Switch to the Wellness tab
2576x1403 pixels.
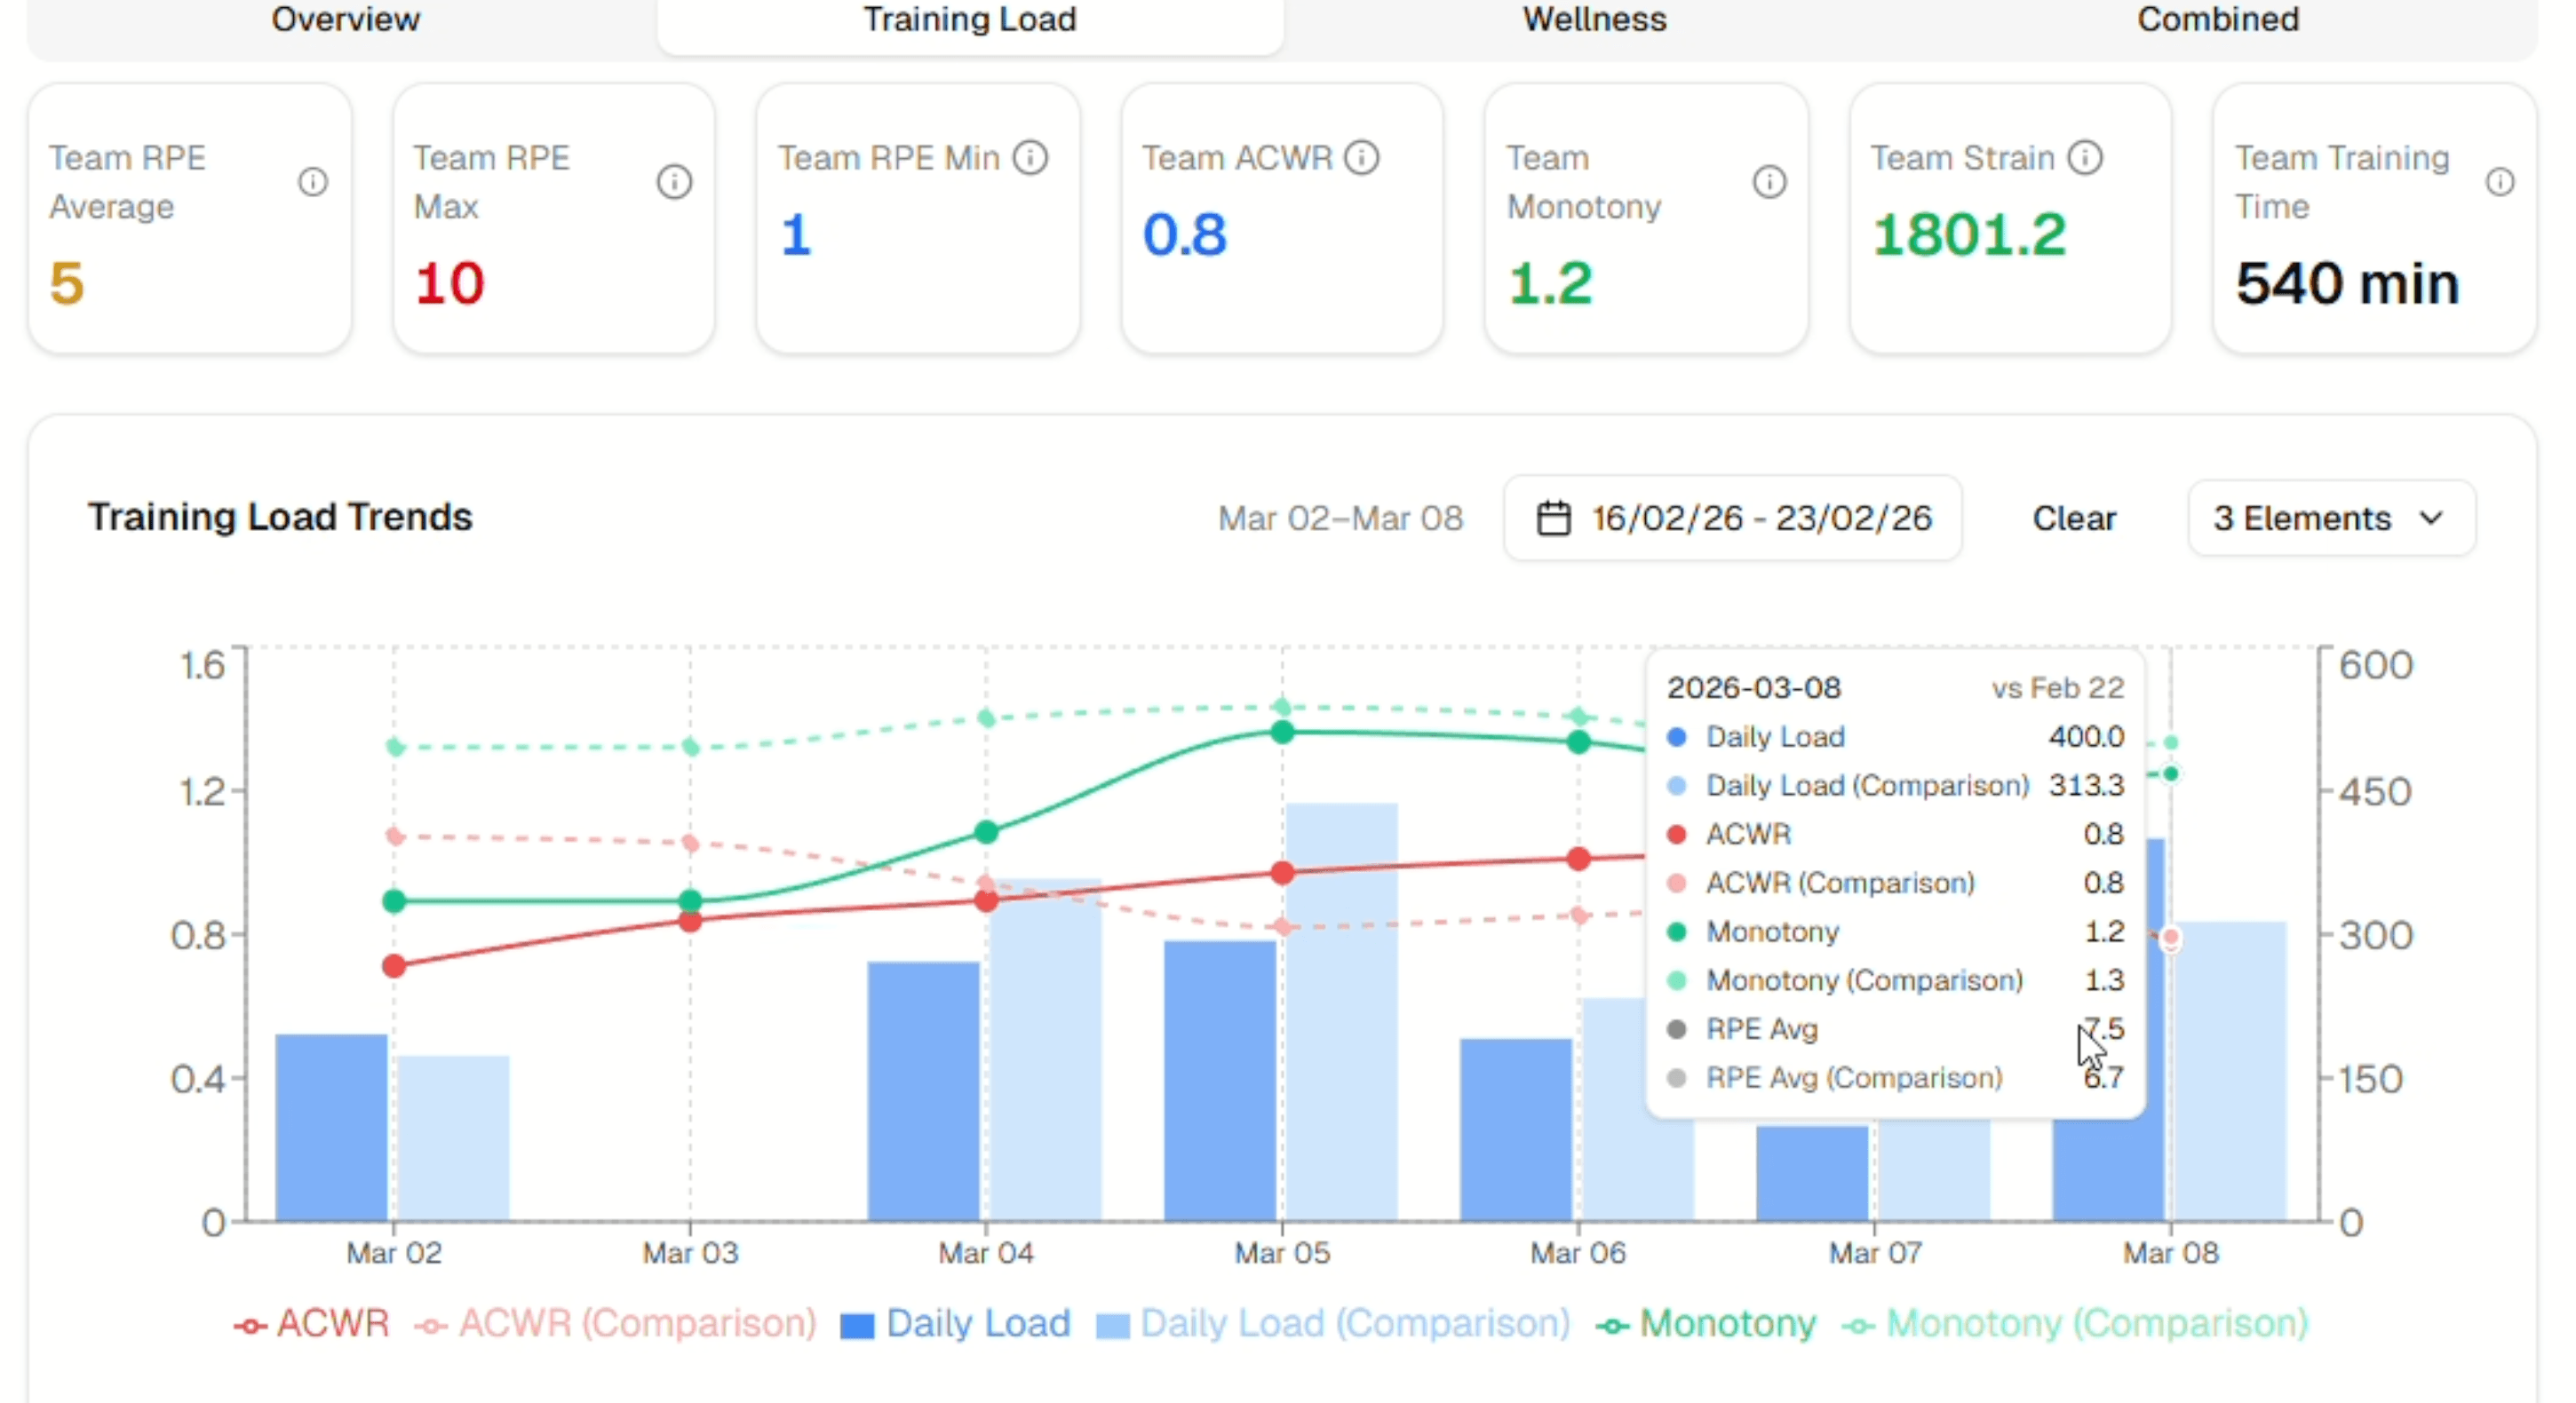(1592, 20)
